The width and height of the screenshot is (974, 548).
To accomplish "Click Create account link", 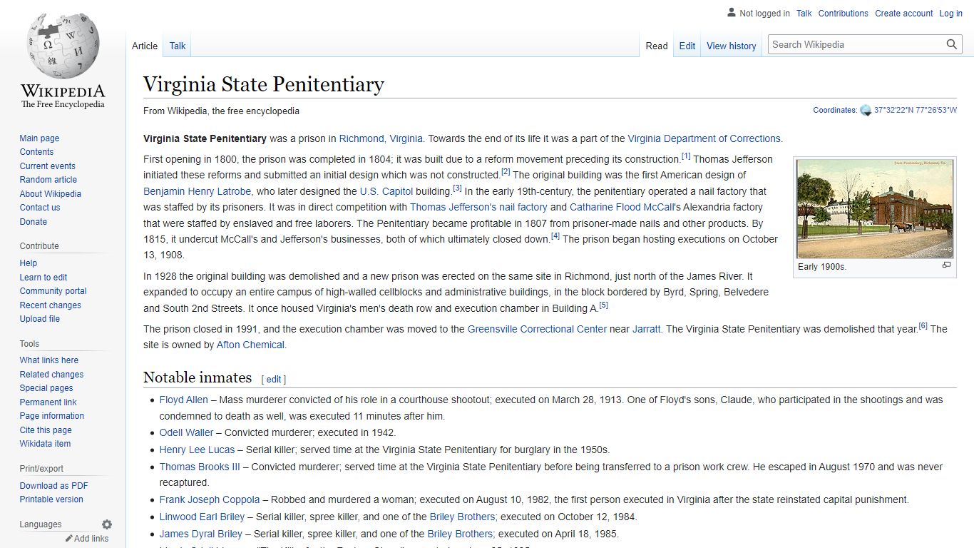I will [904, 14].
